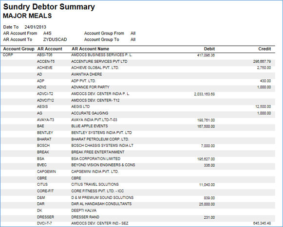
Task: Click the Debit column header
Action: 209,49
